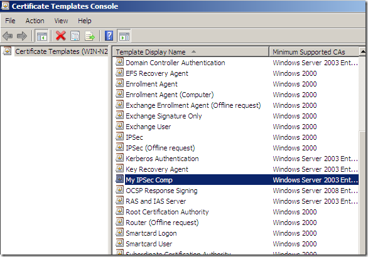Select the Domain Controller Authentication template
This screenshot has width=368, height=257.
pyautogui.click(x=175, y=63)
